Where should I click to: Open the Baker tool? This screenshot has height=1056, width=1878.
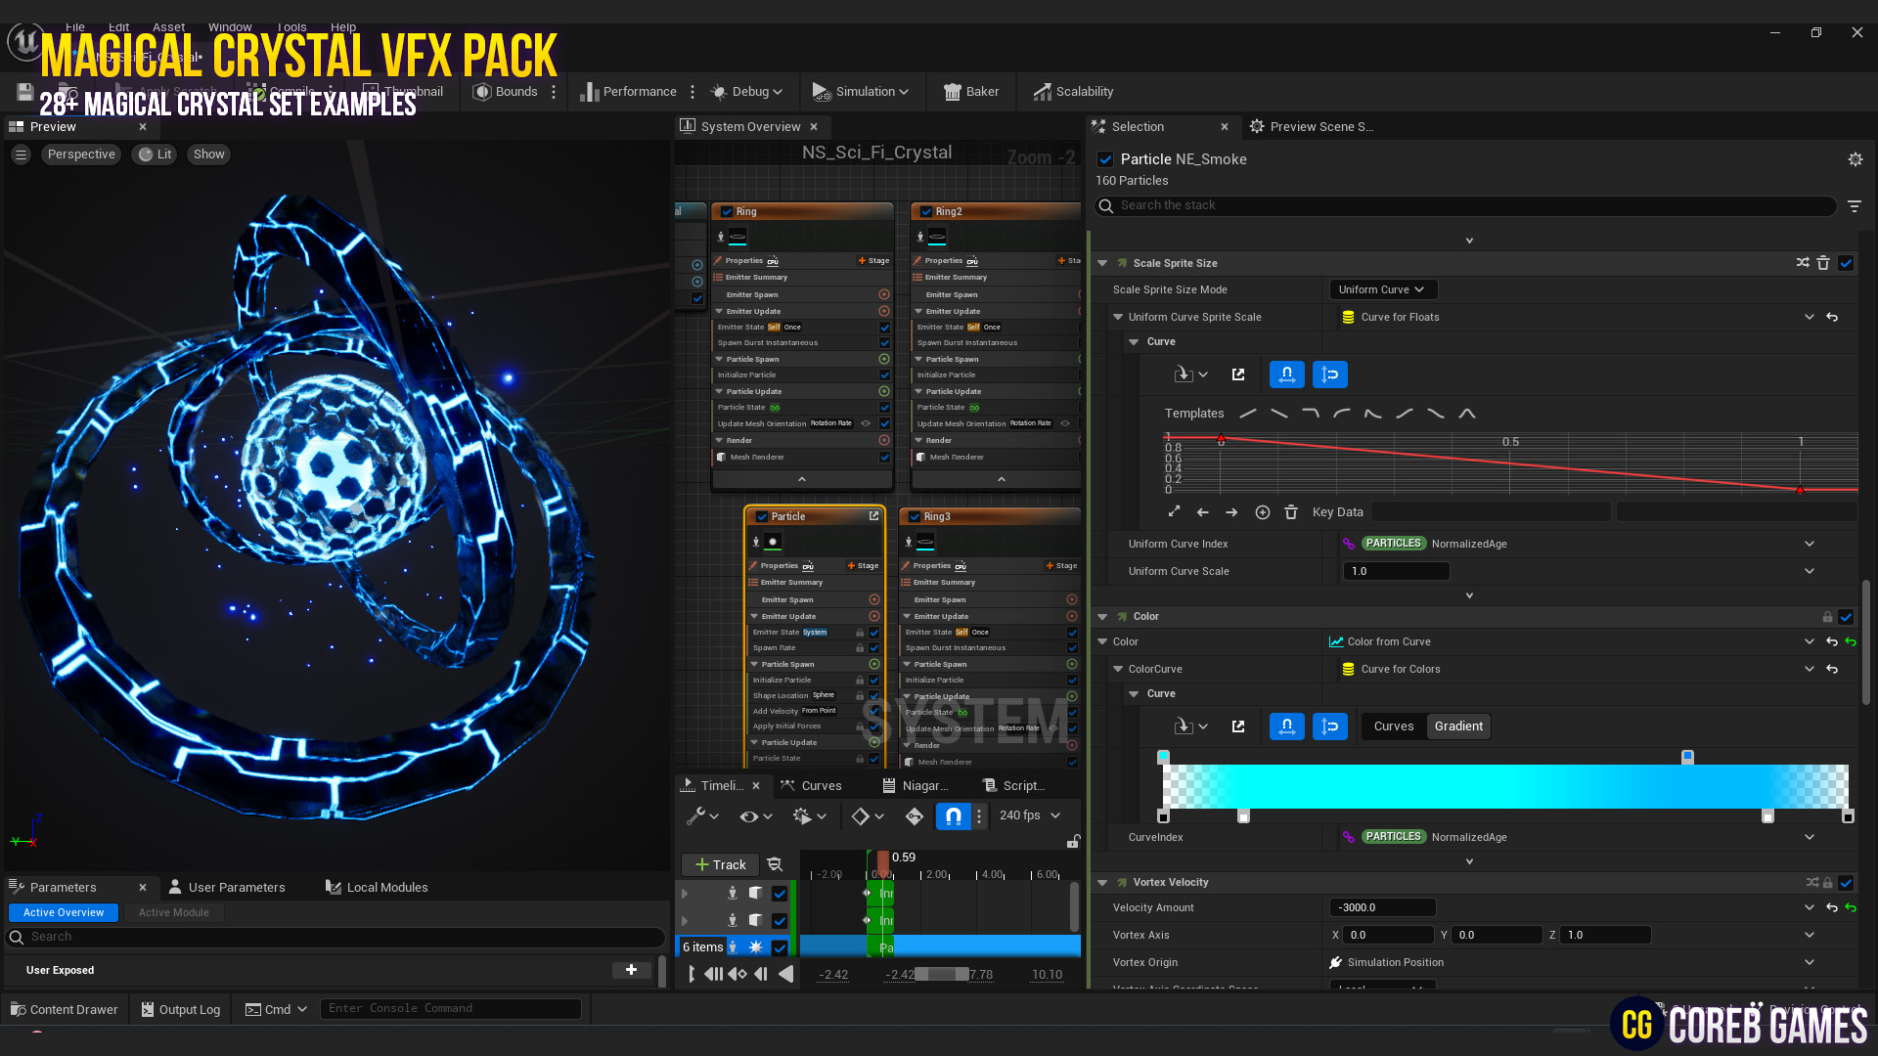pos(970,91)
